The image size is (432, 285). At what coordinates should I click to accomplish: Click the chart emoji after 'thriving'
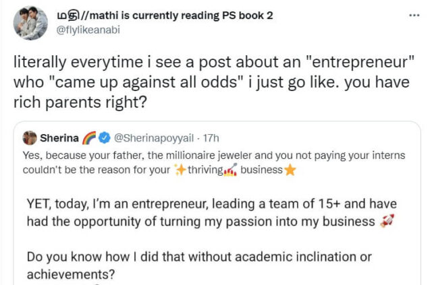coord(230,170)
